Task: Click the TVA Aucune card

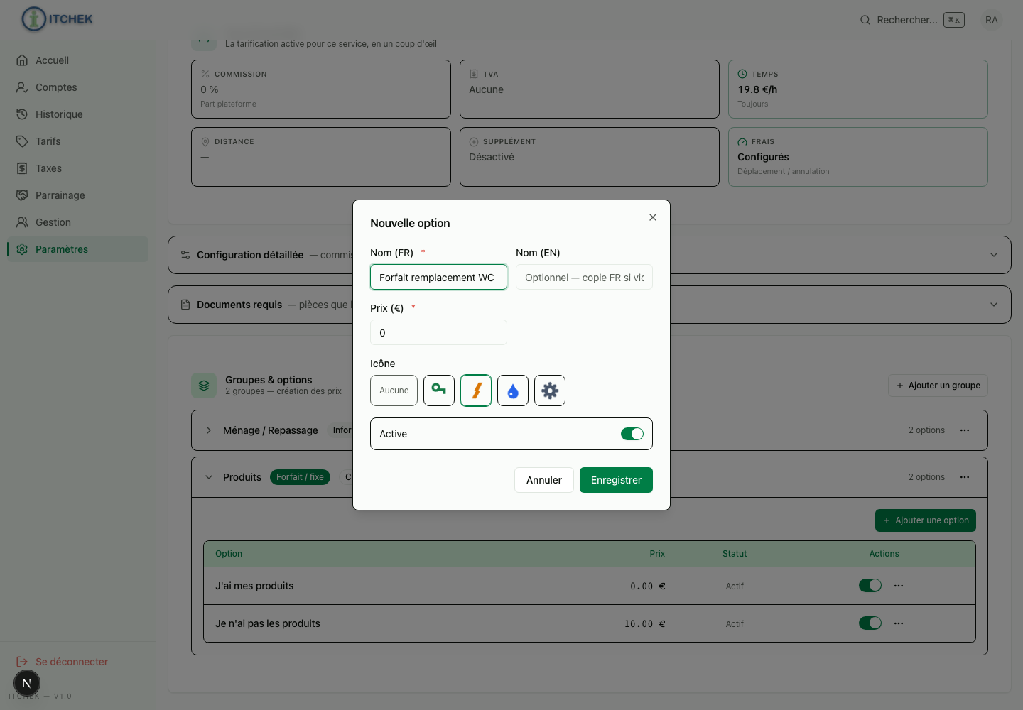Action: [x=590, y=89]
